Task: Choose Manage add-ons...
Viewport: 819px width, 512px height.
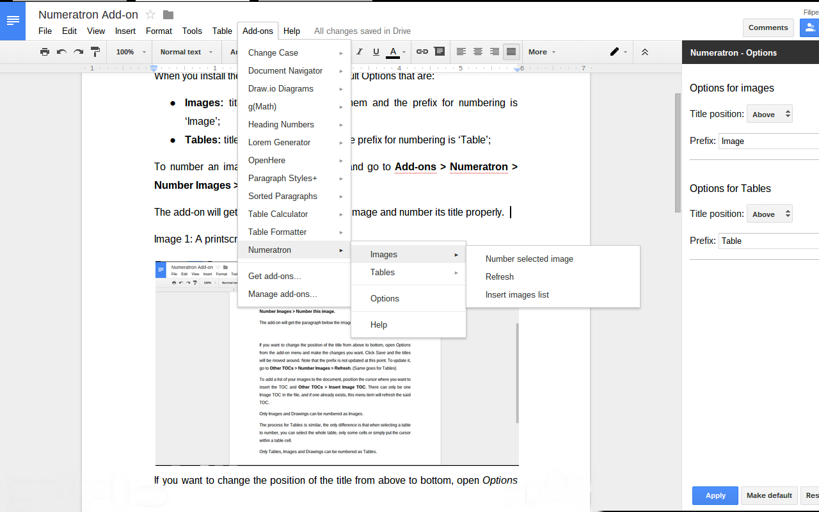Action: point(294,294)
